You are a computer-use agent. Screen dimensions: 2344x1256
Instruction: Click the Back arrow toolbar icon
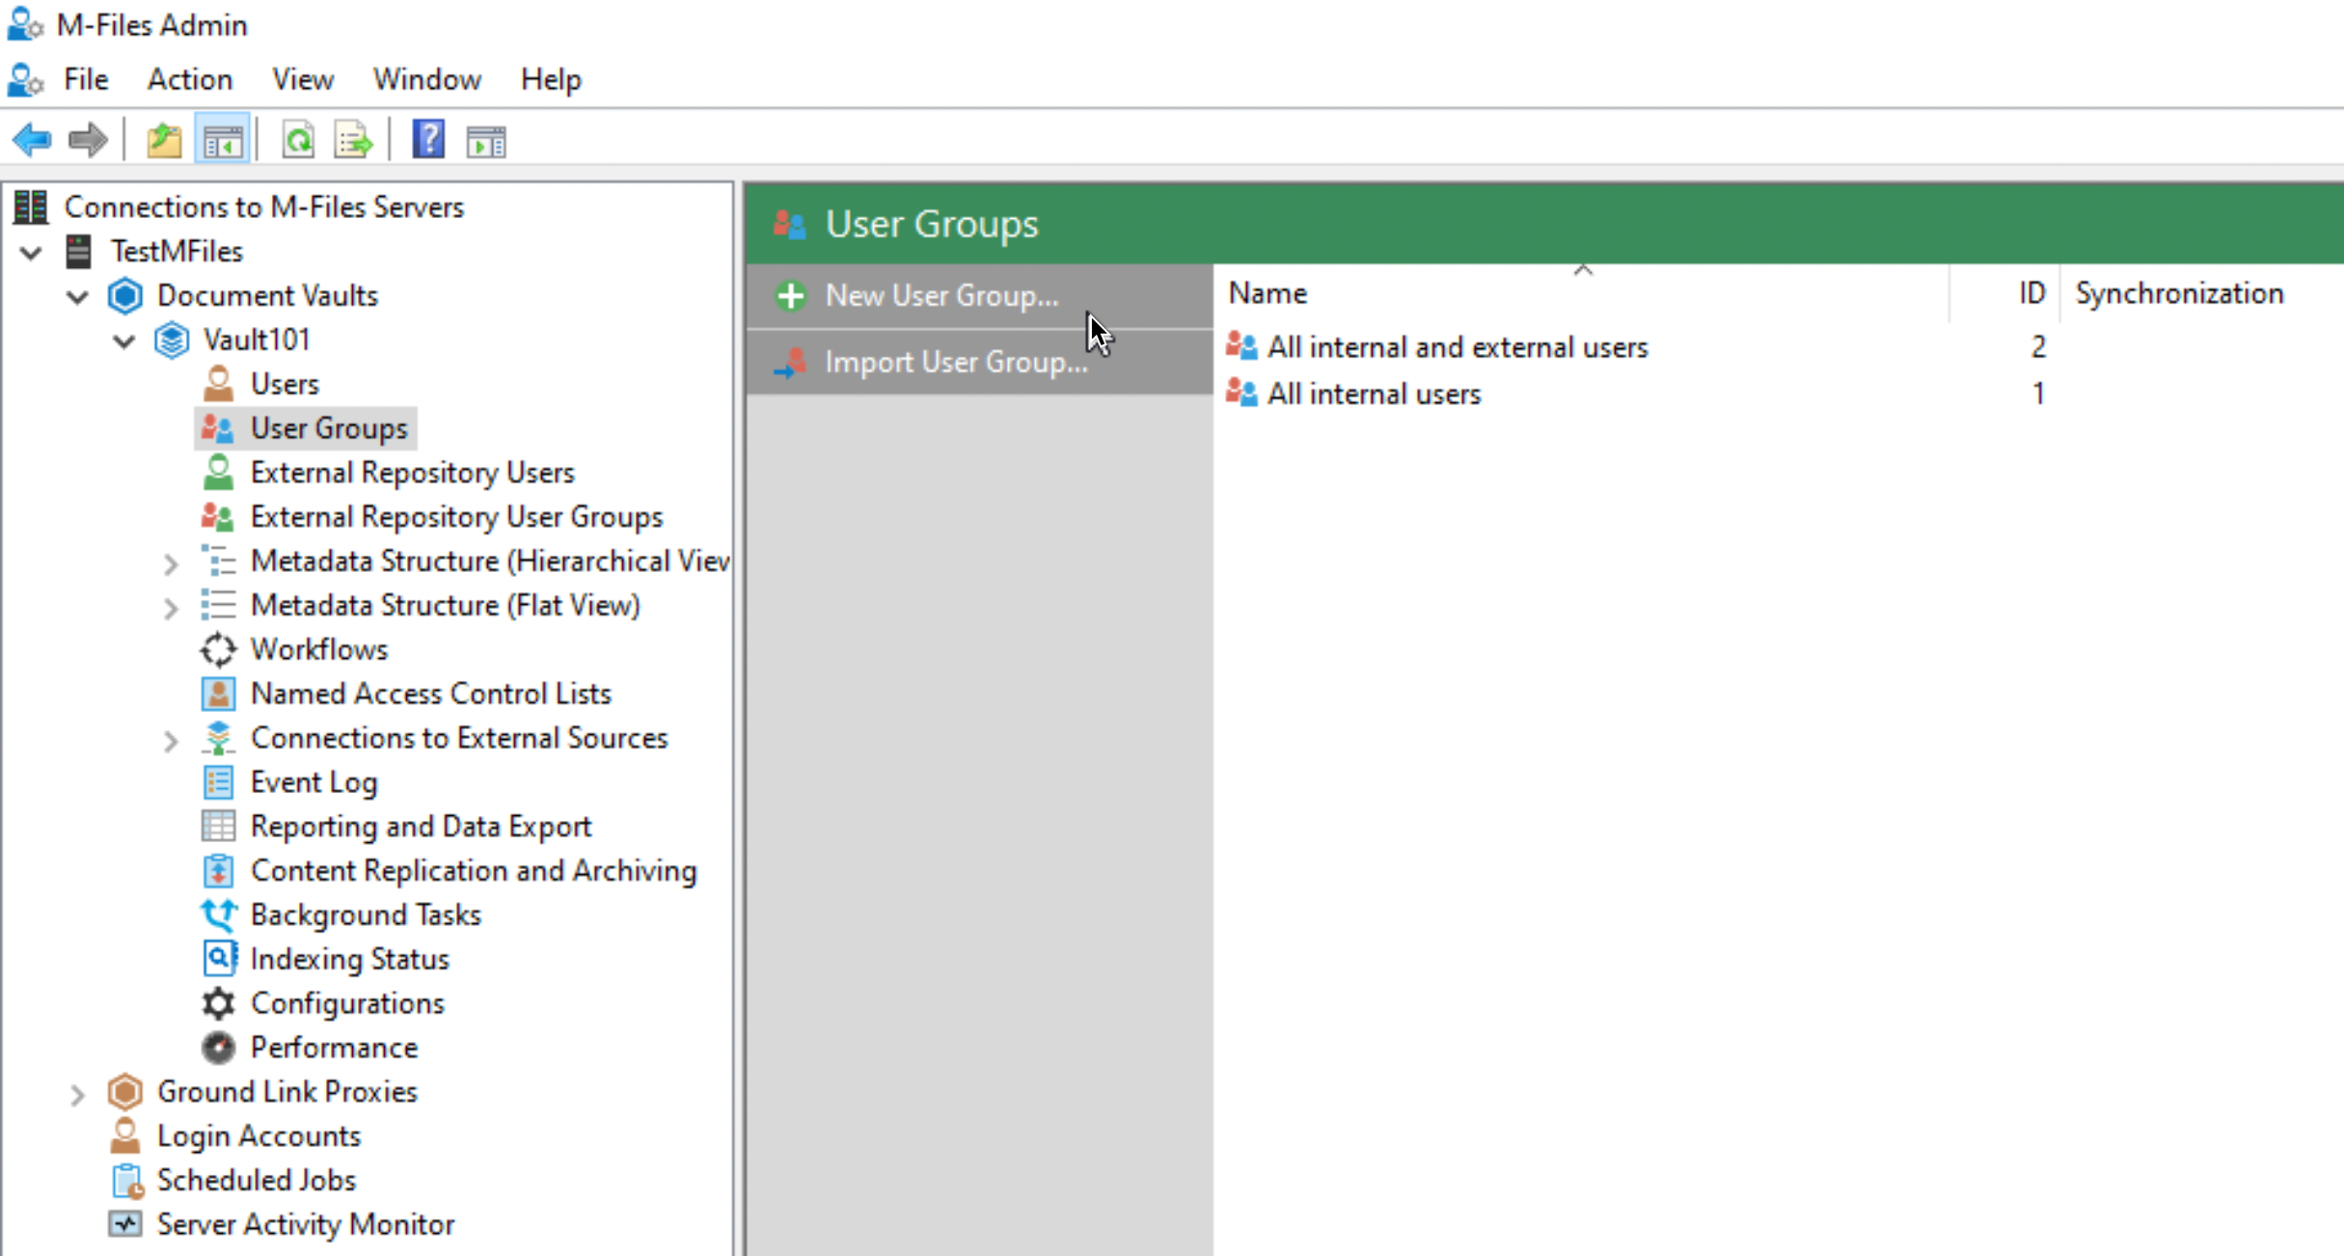point(32,141)
